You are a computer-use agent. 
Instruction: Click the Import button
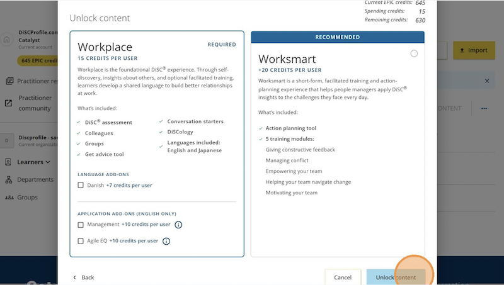474,50
